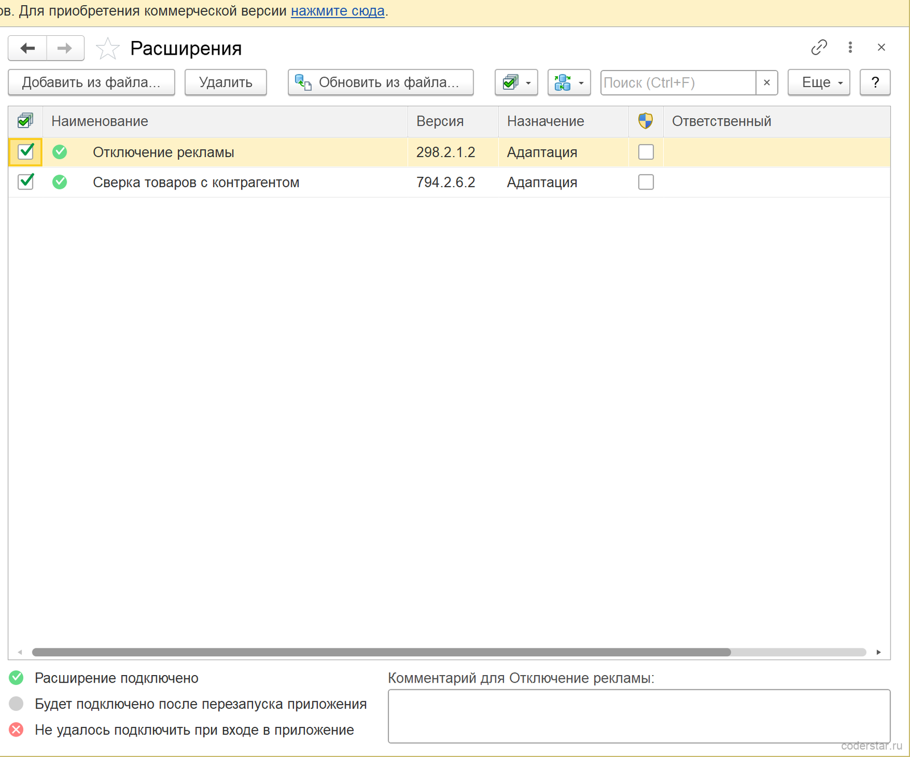Follow the нажмите сюда link
The image size is (910, 757).
[338, 11]
